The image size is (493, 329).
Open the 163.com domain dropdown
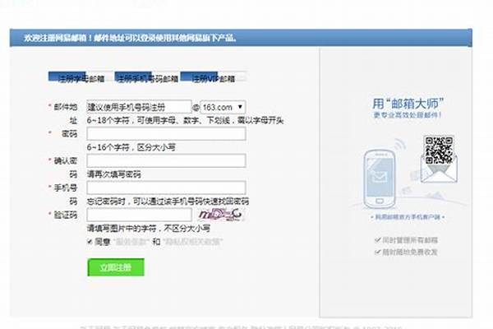223,107
